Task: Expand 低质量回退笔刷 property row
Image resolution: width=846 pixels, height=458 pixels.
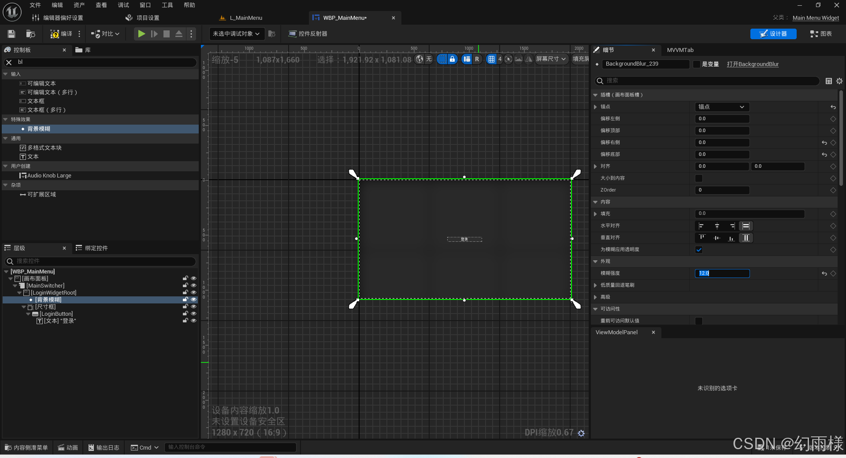Action: click(x=595, y=285)
